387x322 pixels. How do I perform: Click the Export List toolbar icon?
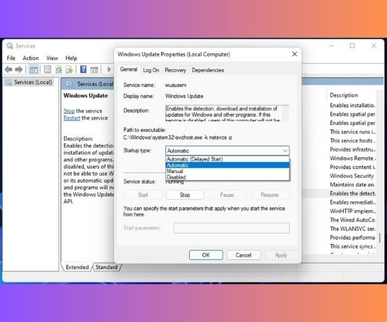69,70
